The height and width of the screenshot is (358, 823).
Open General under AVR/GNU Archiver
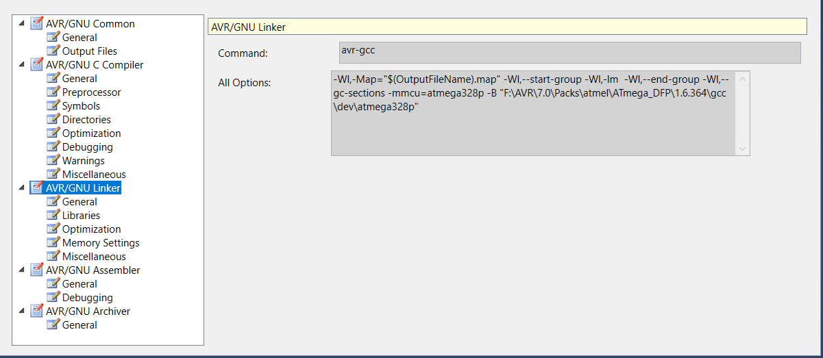tap(79, 325)
